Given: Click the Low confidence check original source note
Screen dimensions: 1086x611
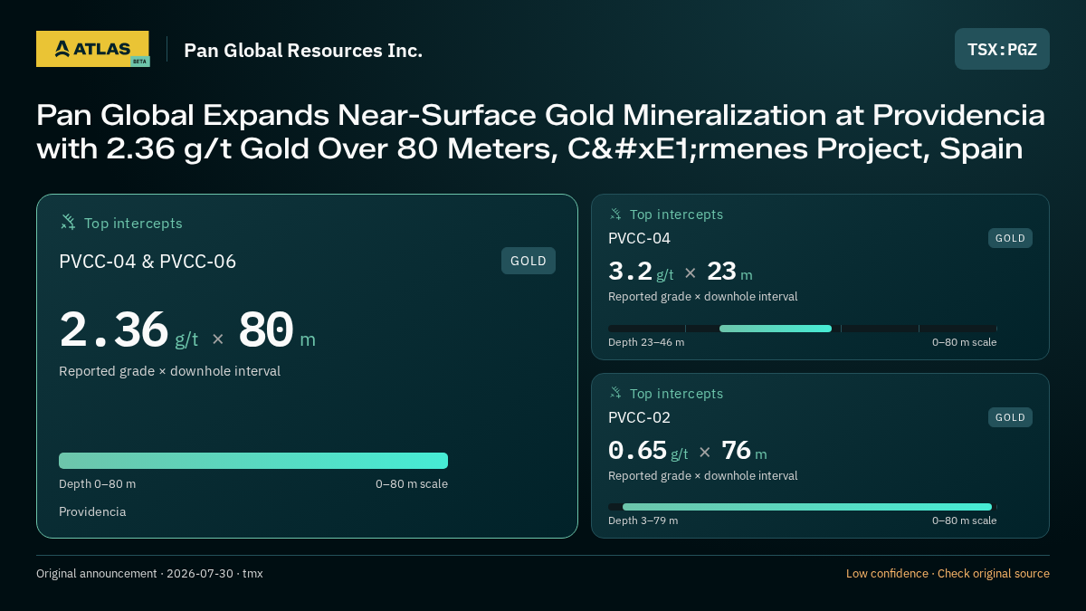Looking at the screenshot, I should pyautogui.click(x=948, y=573).
